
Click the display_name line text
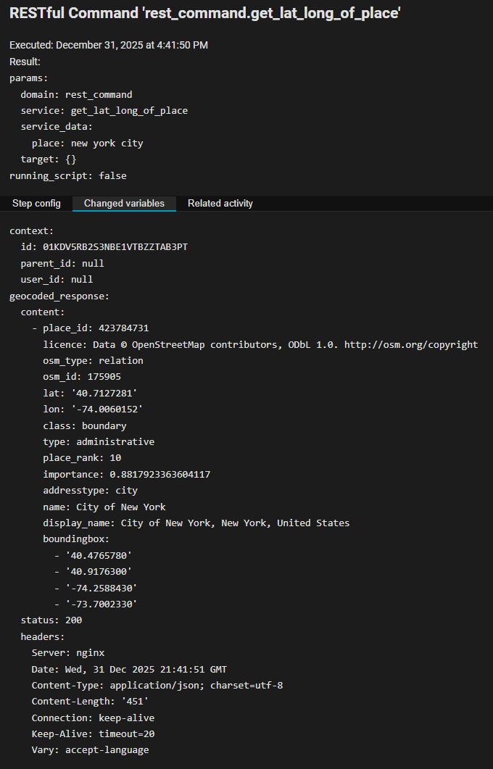coord(196,523)
